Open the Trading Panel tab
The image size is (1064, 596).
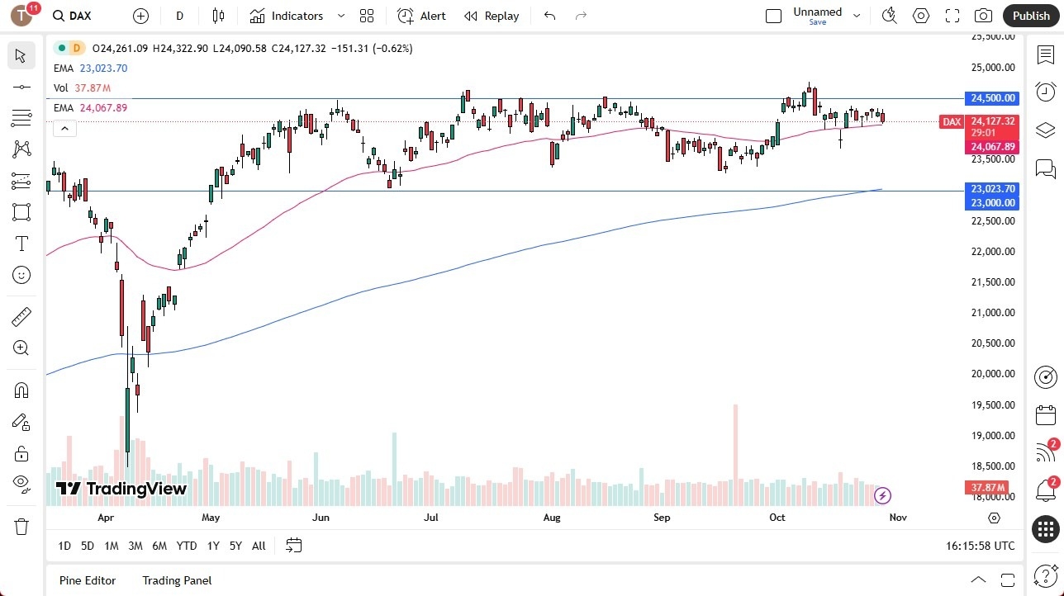[176, 580]
